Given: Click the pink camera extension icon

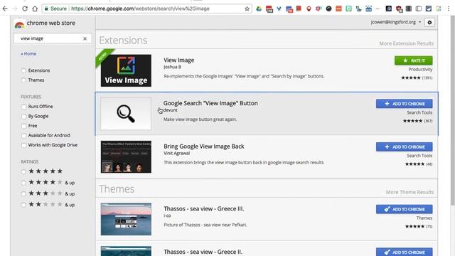Looking at the screenshot, I should 318,9.
